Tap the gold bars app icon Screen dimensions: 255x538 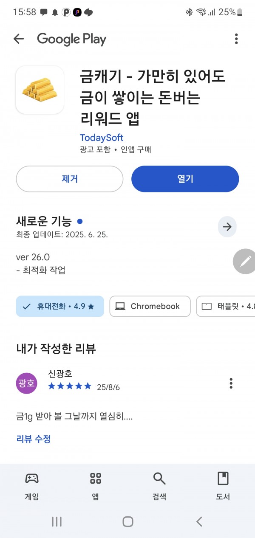coord(40,90)
